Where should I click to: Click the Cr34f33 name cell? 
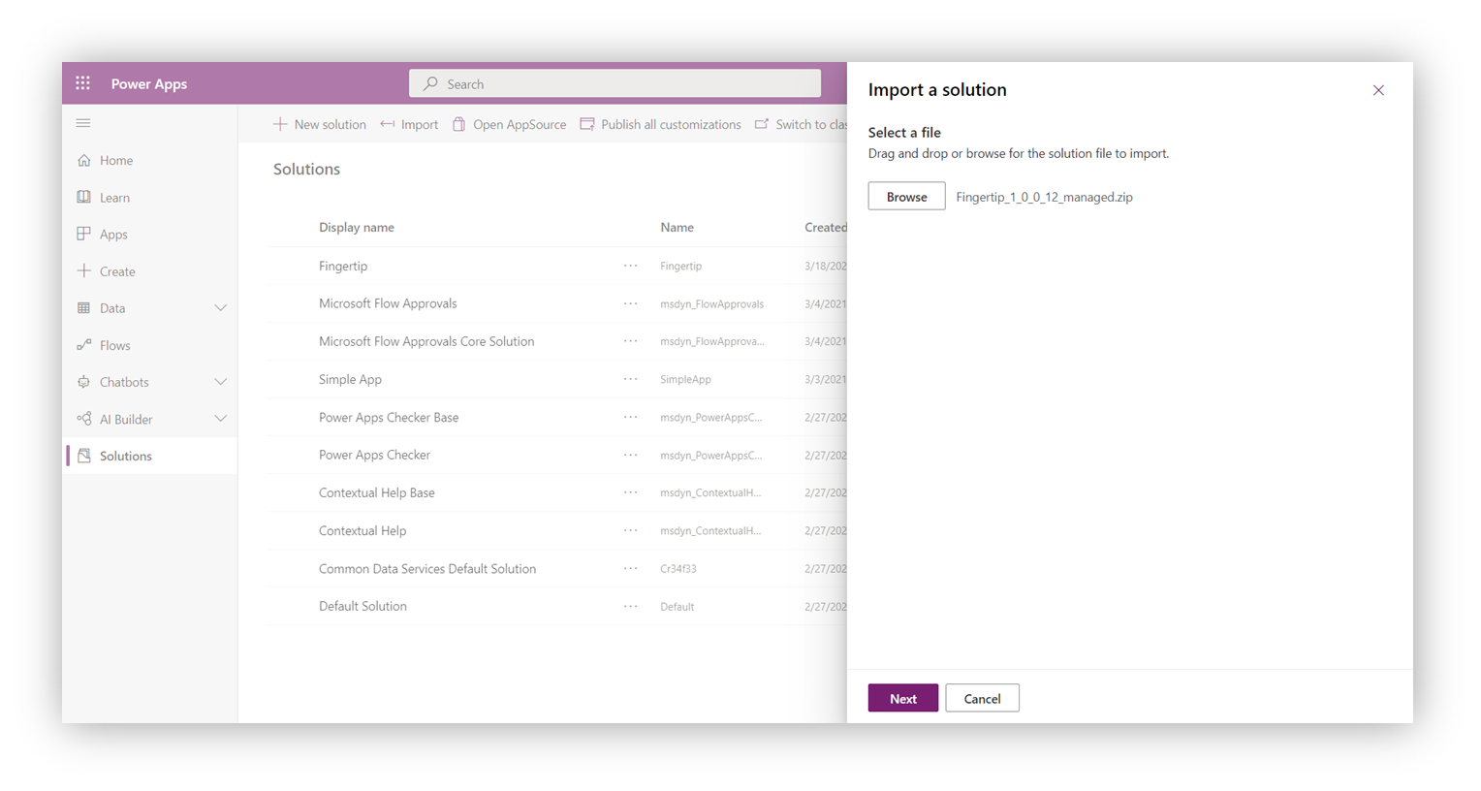(678, 569)
